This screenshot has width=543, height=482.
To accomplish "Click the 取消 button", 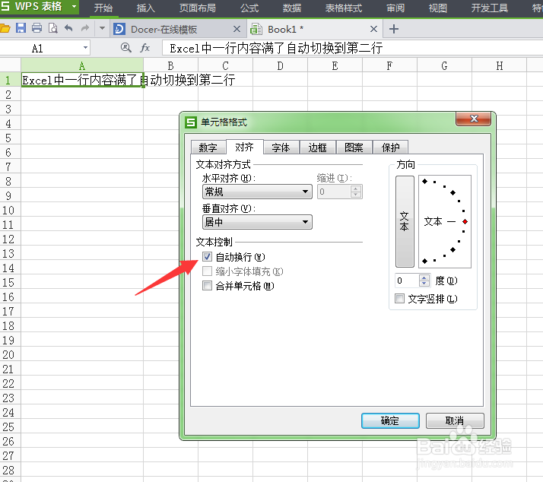I will [455, 420].
